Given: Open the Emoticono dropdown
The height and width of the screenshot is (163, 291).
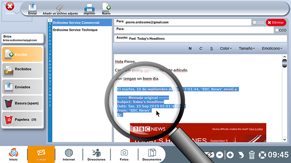Looking at the screenshot, I should coord(272,48).
